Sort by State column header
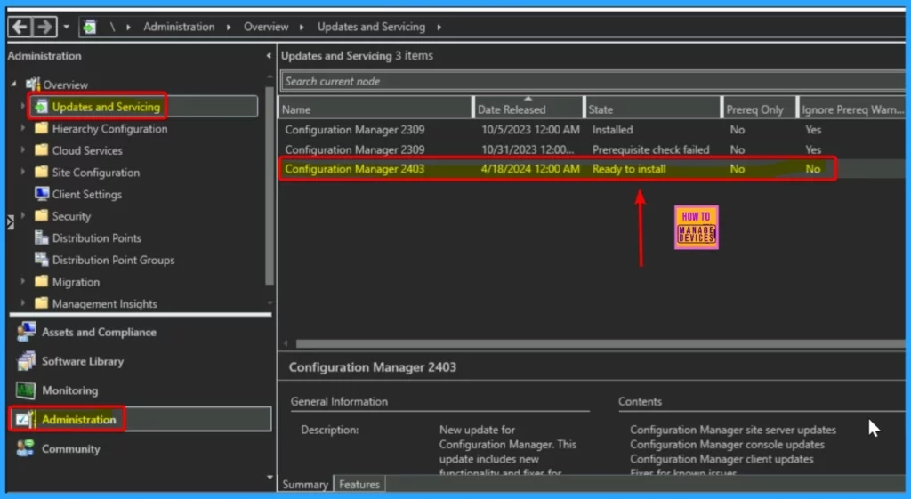Image resolution: width=911 pixels, height=499 pixels. click(653, 109)
